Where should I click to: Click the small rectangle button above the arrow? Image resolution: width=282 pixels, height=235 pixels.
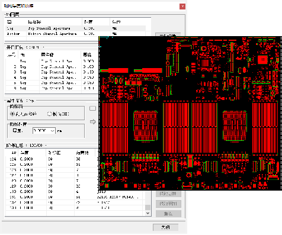click(92, 108)
